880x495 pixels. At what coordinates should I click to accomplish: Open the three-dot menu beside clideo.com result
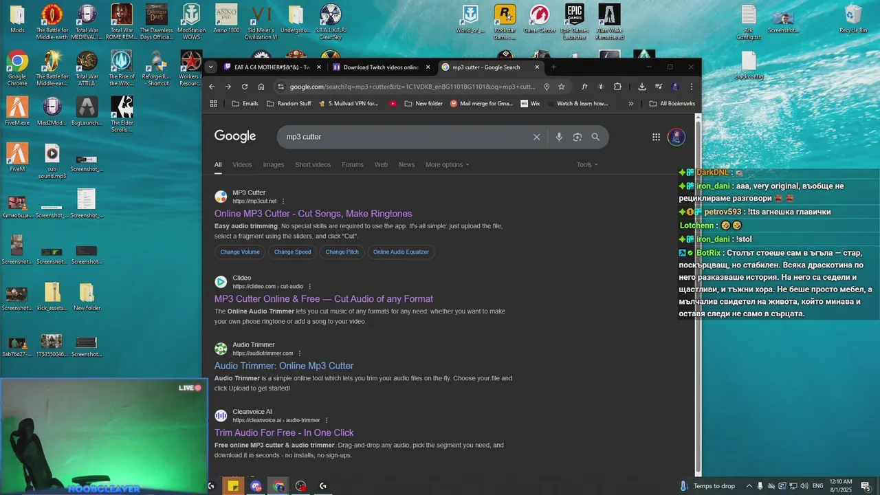coord(309,287)
